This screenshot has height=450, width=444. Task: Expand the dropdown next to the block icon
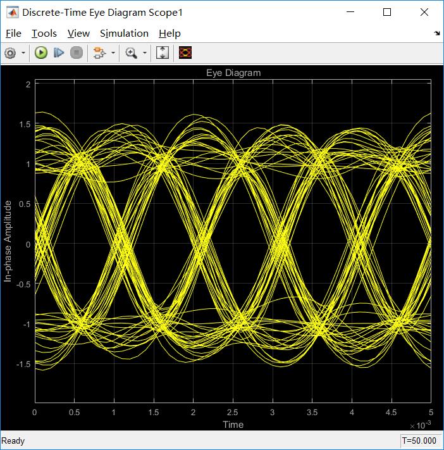click(113, 53)
